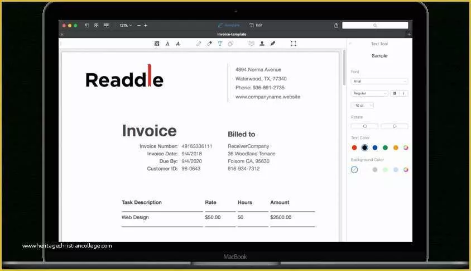471x271 pixels.
Task: Open the 10 pt font size dropdown
Action: click(362, 105)
